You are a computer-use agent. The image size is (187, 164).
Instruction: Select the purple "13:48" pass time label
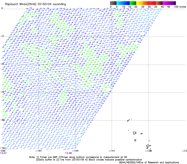pos(68,153)
